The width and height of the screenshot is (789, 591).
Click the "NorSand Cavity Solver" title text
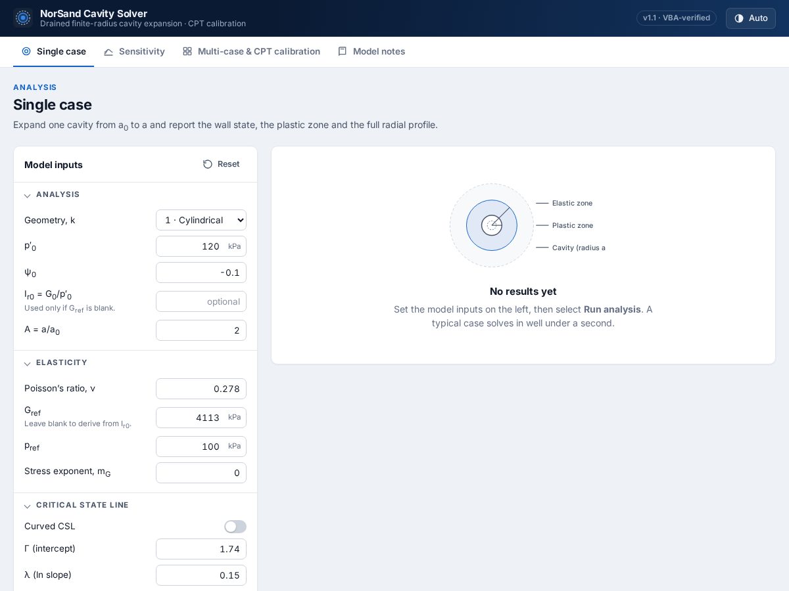coord(93,13)
